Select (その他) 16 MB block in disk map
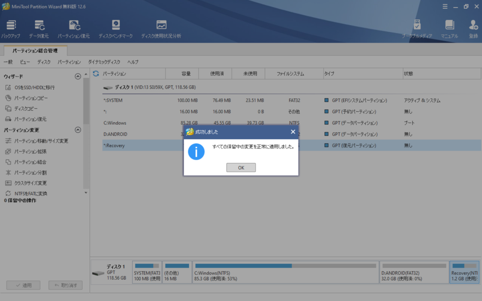 pyautogui.click(x=177, y=272)
